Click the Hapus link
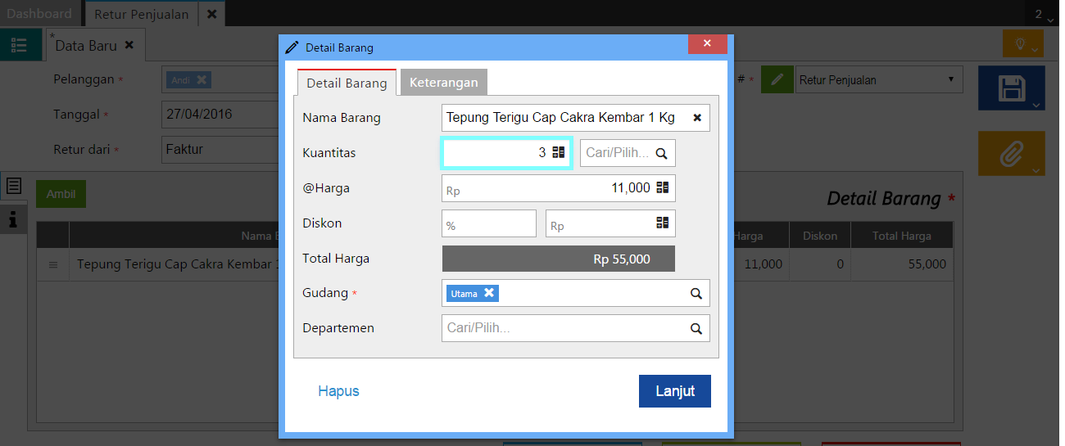1065x446 pixels. click(338, 391)
